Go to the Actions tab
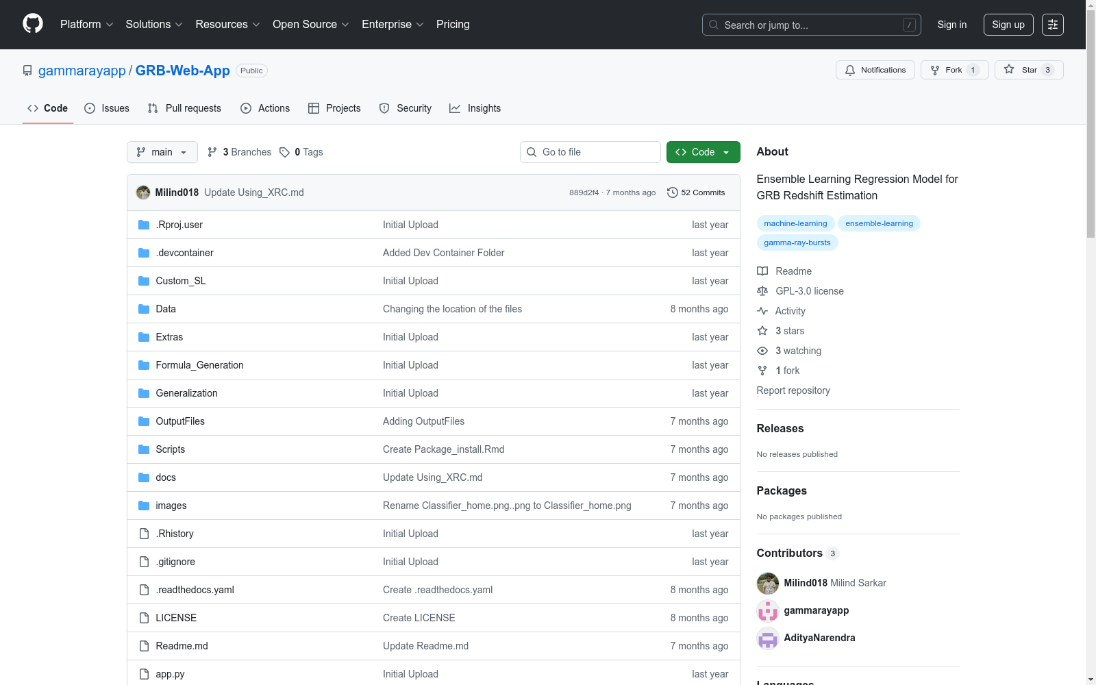This screenshot has width=1096, height=685. [265, 108]
